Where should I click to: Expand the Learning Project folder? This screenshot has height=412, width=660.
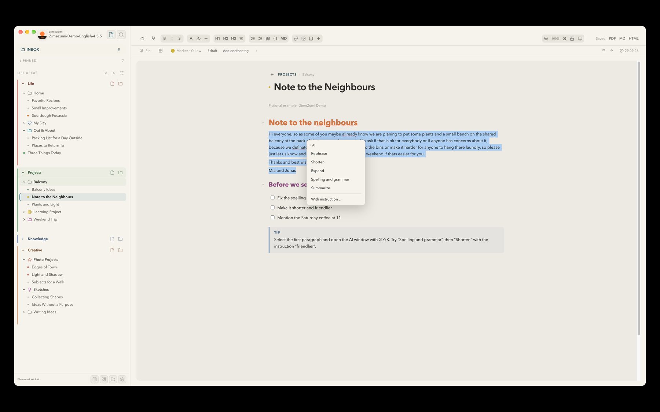click(x=24, y=212)
